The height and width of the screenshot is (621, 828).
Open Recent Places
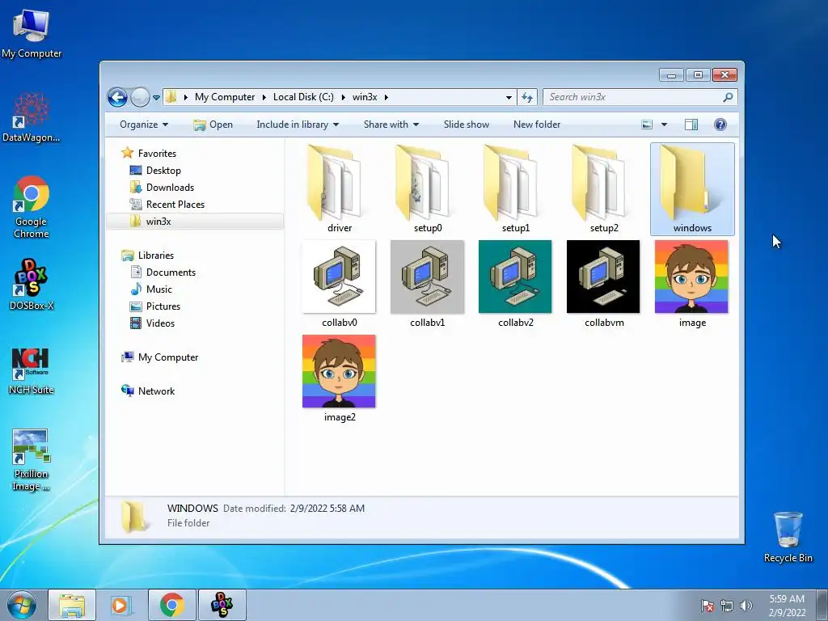[x=167, y=205]
